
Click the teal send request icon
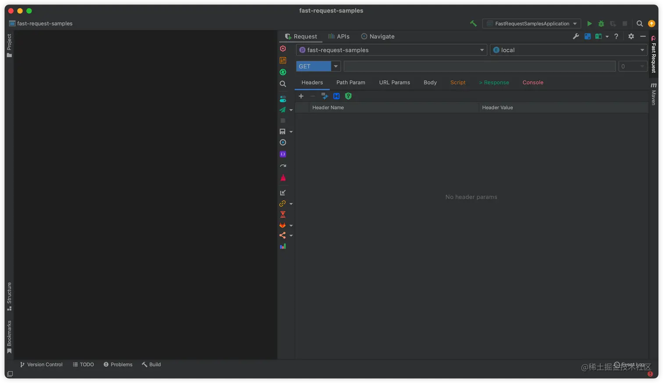(x=283, y=110)
